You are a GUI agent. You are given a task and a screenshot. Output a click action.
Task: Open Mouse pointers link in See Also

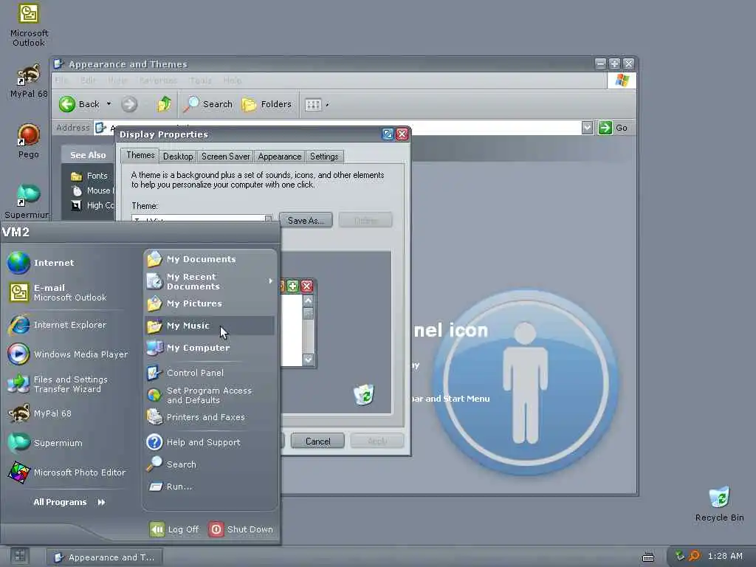tap(92, 190)
